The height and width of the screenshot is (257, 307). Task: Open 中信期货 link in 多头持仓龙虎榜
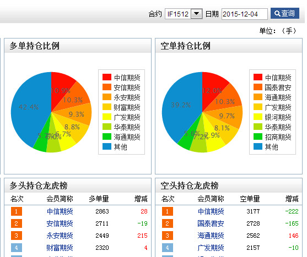coord(60,211)
